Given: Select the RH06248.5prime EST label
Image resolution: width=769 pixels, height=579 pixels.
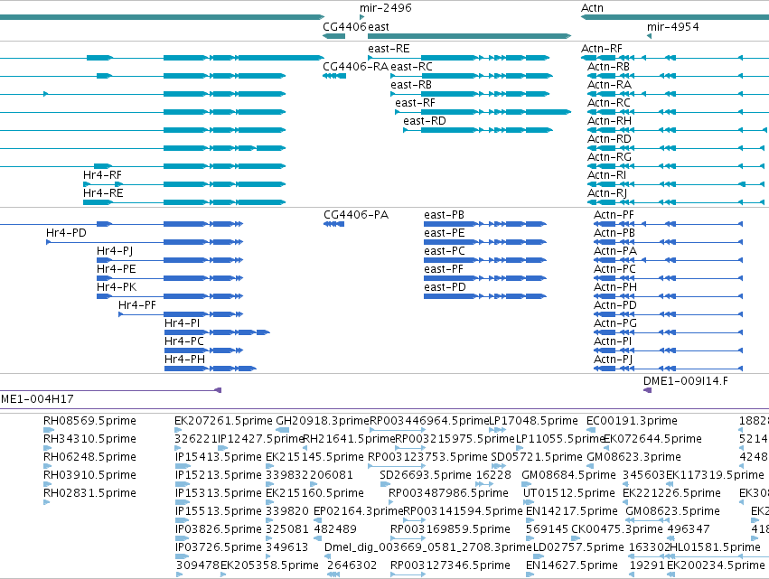Looking at the screenshot, I should pos(89,457).
